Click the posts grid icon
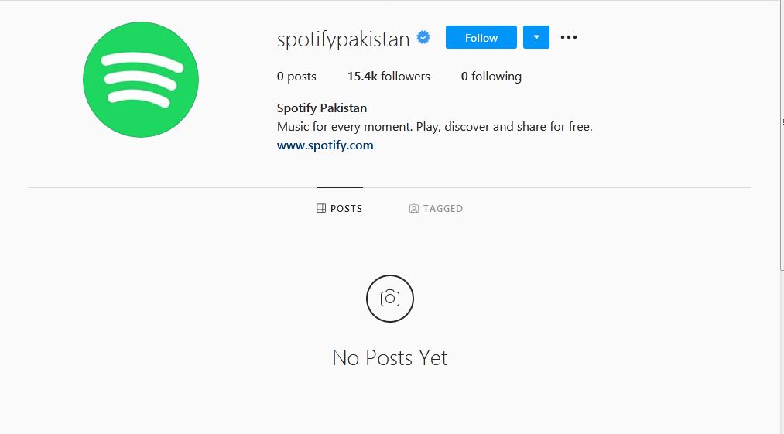 point(321,209)
